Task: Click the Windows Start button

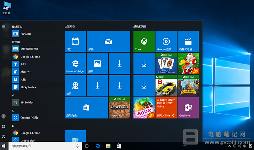Action: 4,146
